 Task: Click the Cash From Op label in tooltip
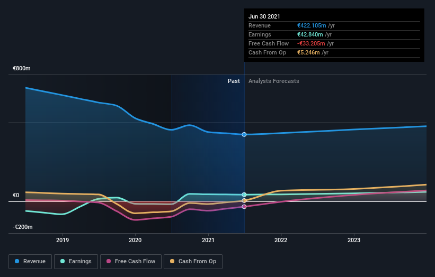click(267, 52)
